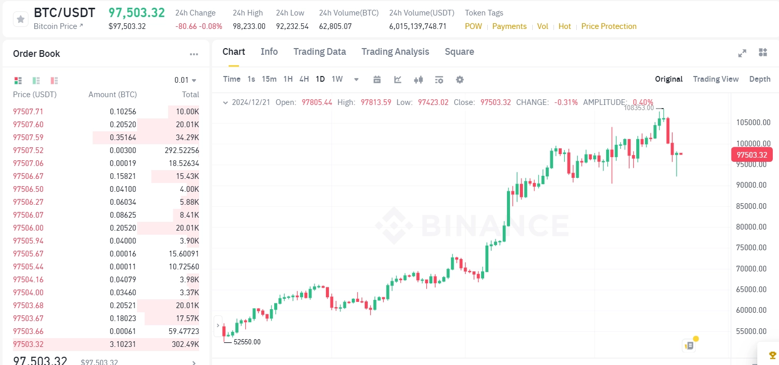The width and height of the screenshot is (779, 365).
Task: Select the 1W chart timeframe
Action: coord(337,79)
